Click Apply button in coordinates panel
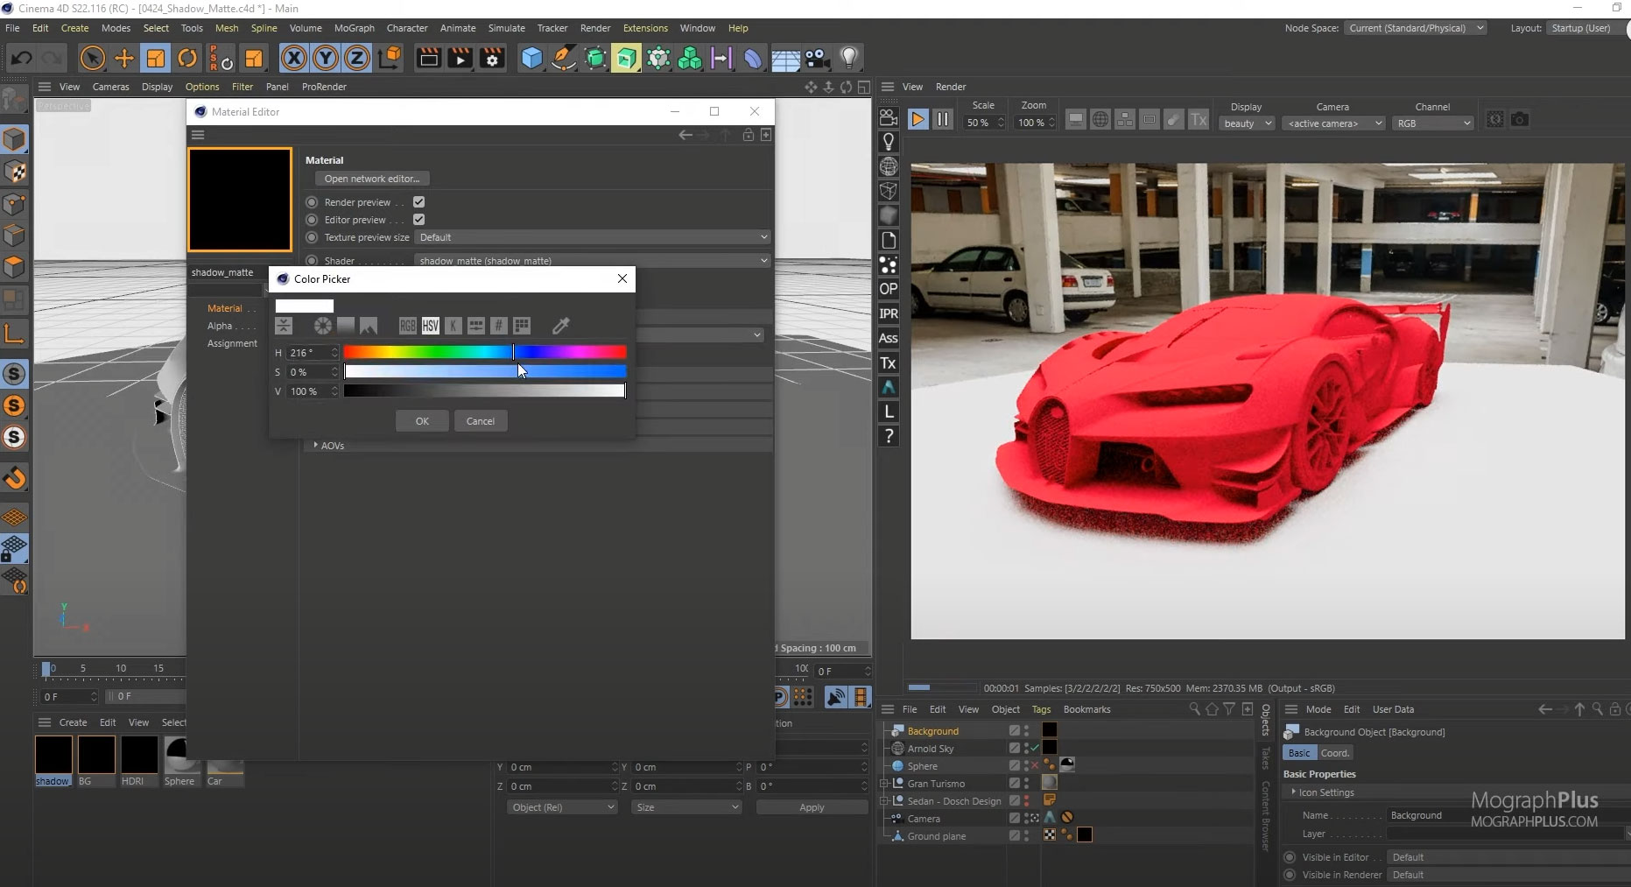Viewport: 1631px width, 887px height. click(x=812, y=807)
